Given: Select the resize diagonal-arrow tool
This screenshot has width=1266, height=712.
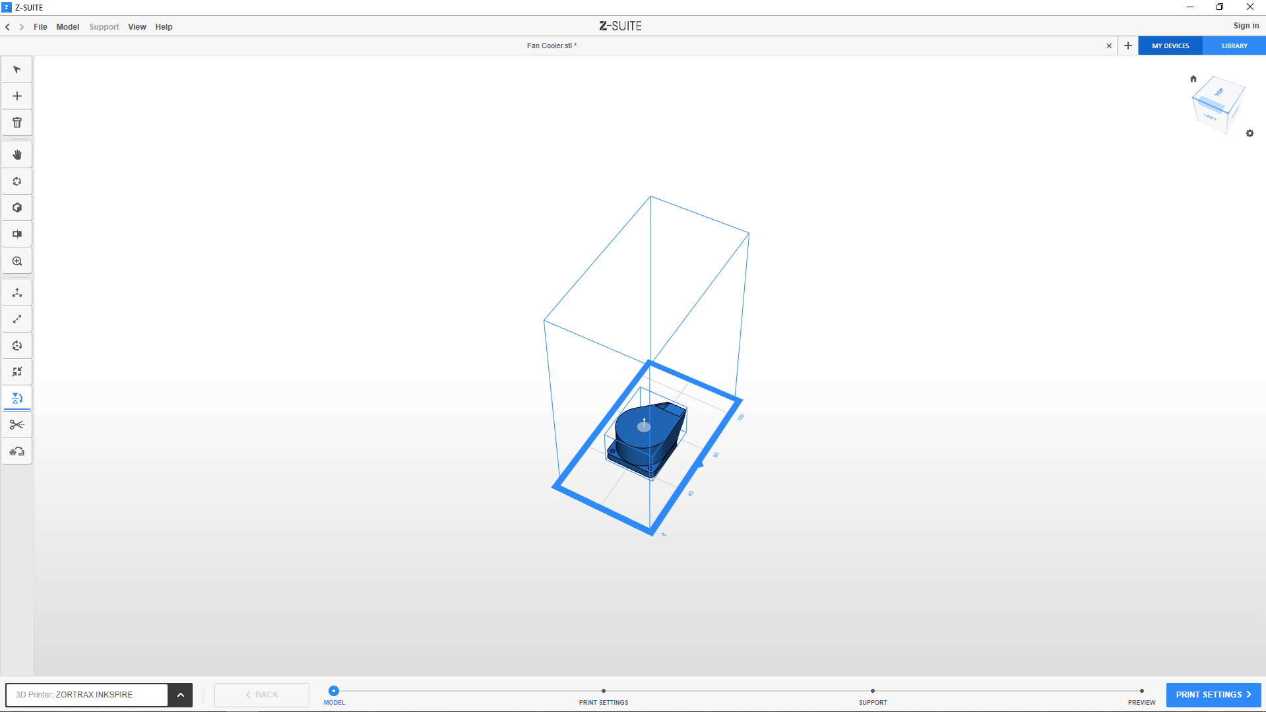Looking at the screenshot, I should click(x=17, y=319).
